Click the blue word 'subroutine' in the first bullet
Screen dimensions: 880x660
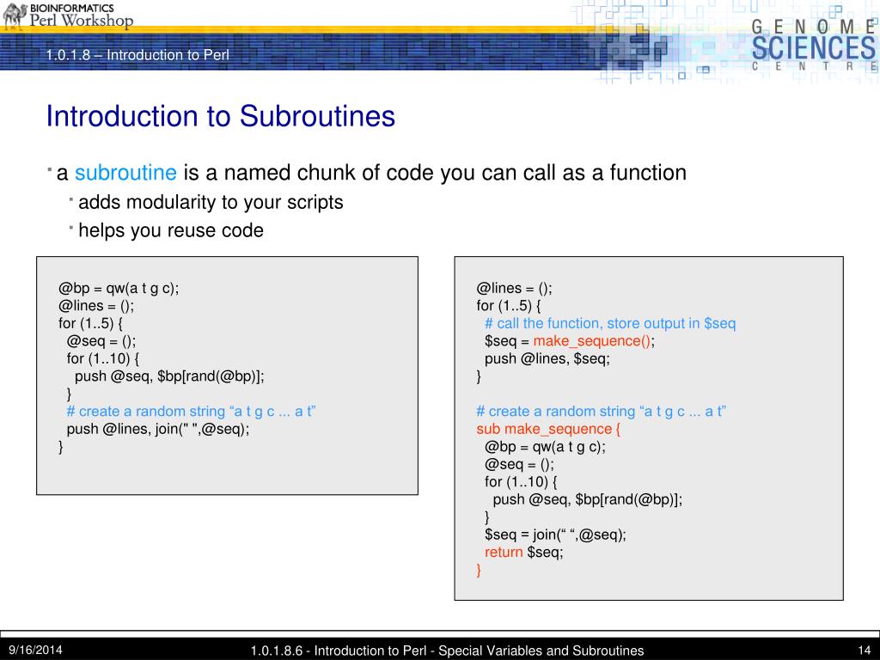pyautogui.click(x=125, y=172)
